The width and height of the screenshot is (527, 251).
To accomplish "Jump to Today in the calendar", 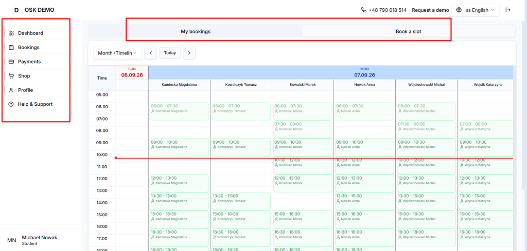I will pos(170,53).
